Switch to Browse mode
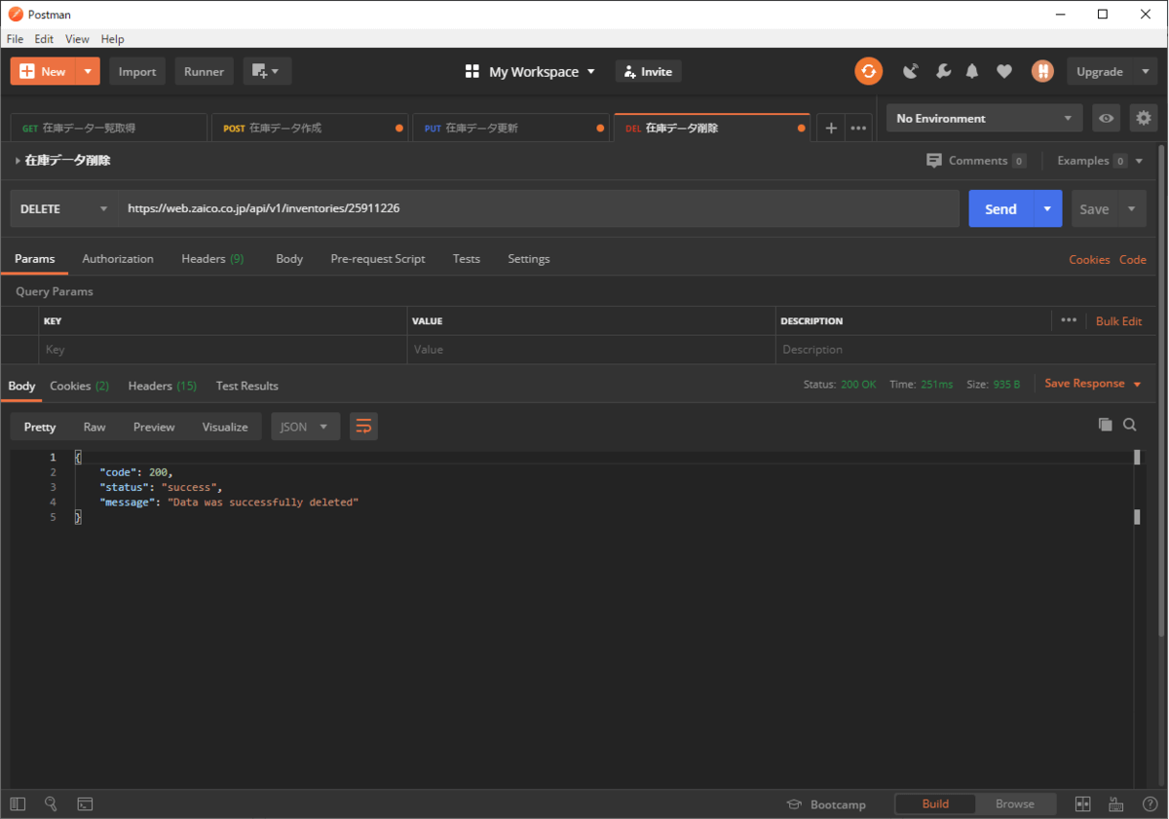Screen dimensions: 1169x819 coord(1015,804)
